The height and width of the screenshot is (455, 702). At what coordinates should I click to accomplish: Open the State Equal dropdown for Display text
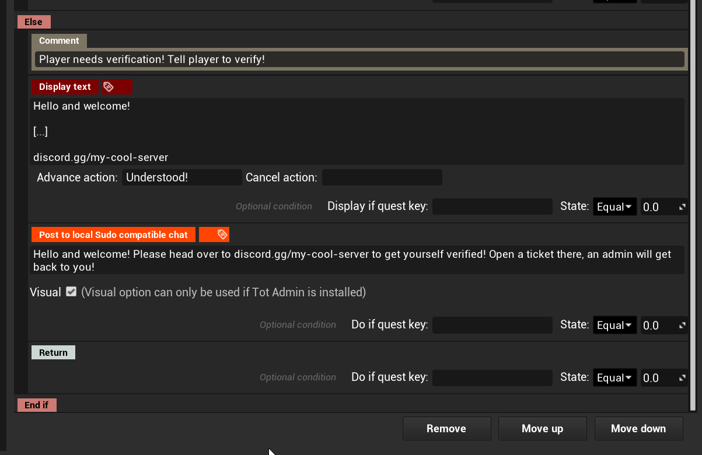[x=614, y=207]
